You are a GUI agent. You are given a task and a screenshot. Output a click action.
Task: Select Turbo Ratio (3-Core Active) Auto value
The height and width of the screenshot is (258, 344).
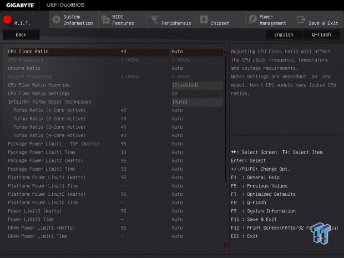177,127
